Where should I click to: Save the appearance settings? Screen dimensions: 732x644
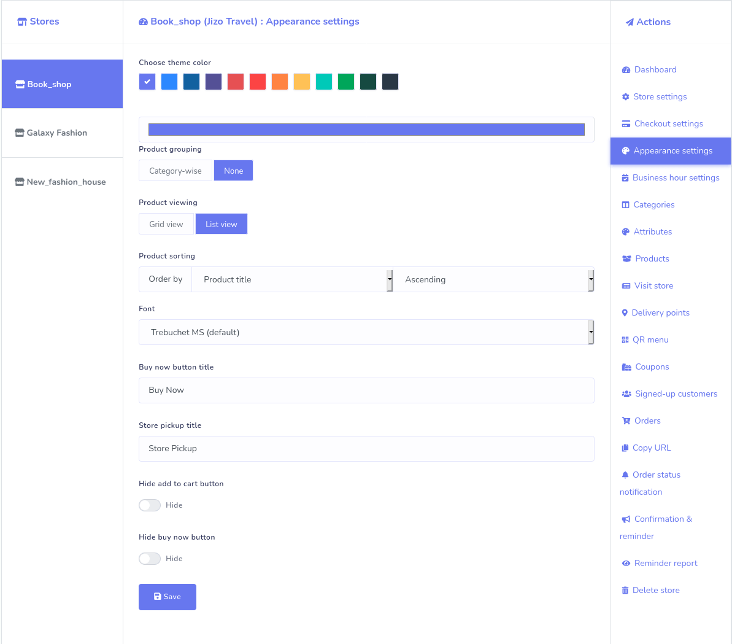[168, 597]
